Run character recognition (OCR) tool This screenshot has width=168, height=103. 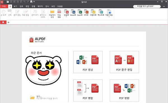pos(43,13)
